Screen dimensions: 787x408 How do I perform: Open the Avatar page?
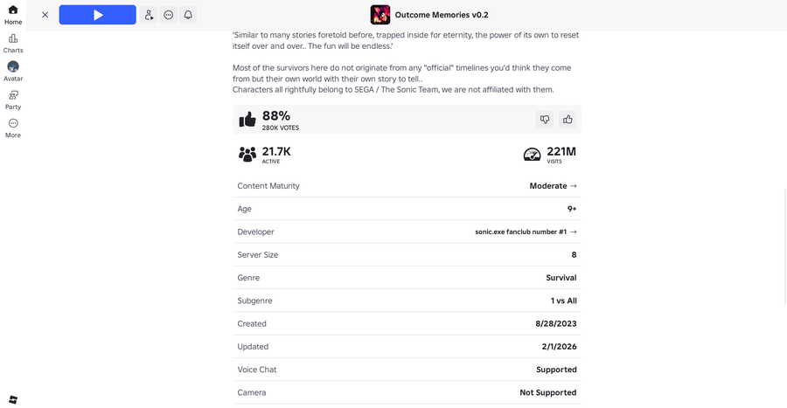tap(13, 71)
